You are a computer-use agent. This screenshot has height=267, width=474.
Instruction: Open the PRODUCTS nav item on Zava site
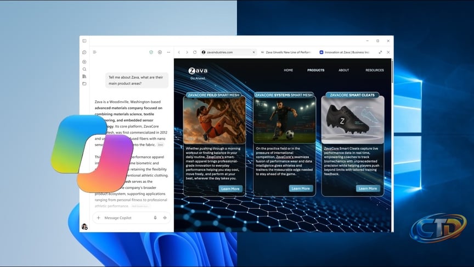316,70
